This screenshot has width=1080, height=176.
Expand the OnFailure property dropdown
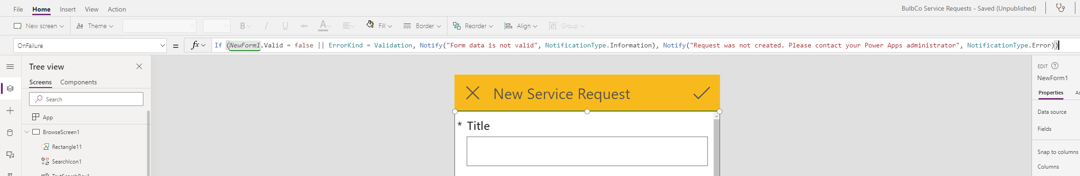[x=162, y=46]
